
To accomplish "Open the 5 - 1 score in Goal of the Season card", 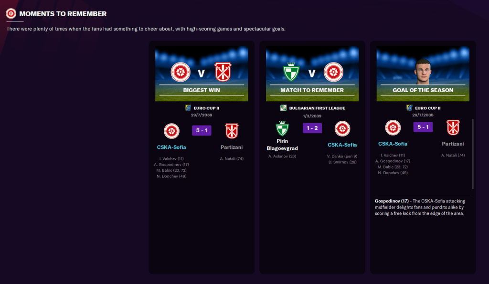I will [x=423, y=127].
